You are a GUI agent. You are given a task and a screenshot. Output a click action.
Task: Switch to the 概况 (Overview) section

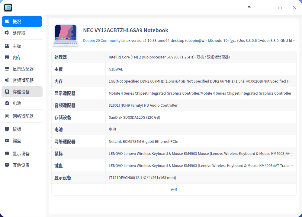tap(22, 21)
